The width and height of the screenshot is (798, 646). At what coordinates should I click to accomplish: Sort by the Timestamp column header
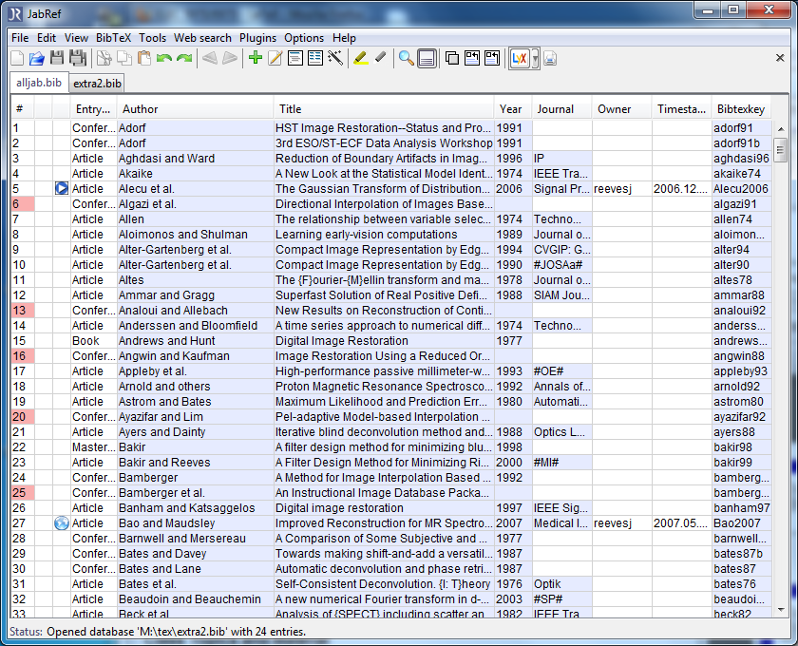(x=681, y=109)
